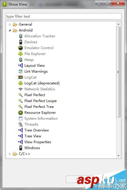This screenshot has height=190, width=127.
Task: Click the Lint Warnings checkmark icon
Action: coord(21,71)
